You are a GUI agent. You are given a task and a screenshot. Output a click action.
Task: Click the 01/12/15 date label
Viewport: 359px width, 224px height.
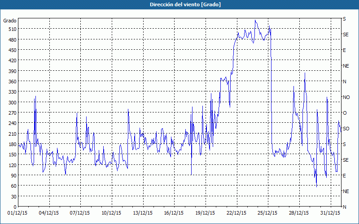(18, 213)
